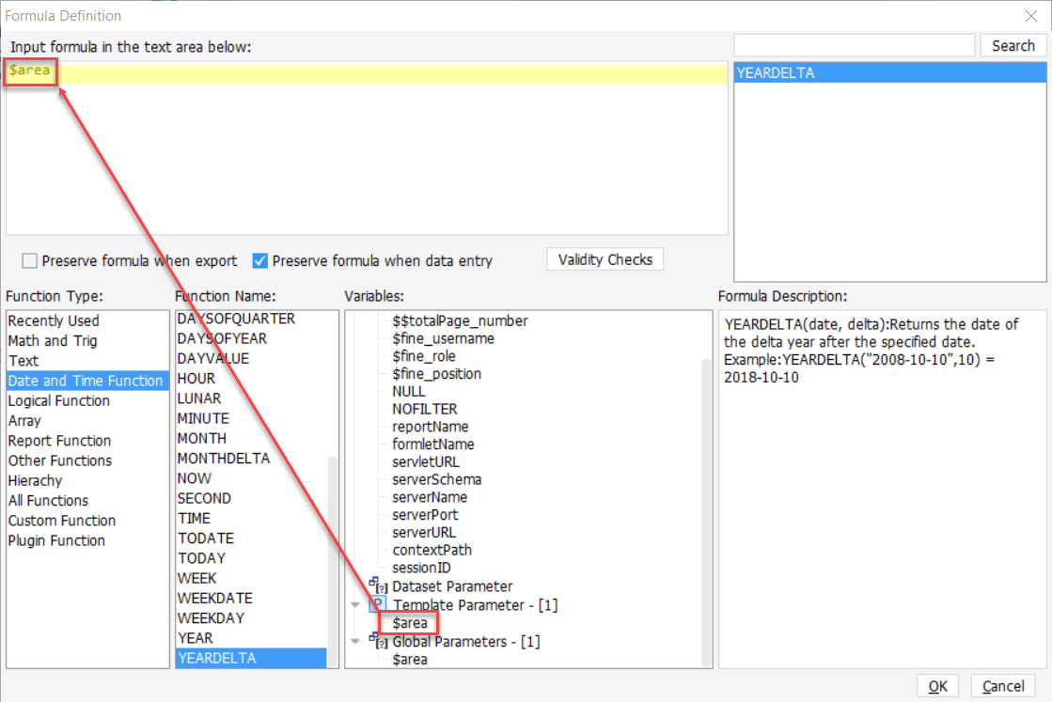
Task: Collapse the Template Parameter - [1] node
Action: pyautogui.click(x=355, y=605)
